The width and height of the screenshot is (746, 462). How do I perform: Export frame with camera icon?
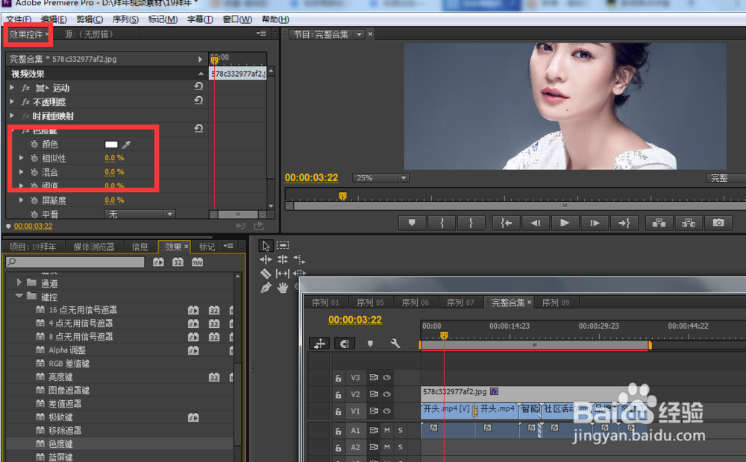(718, 223)
